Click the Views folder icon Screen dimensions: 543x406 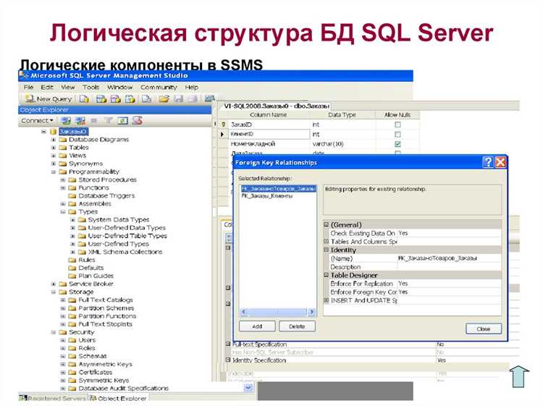63,156
